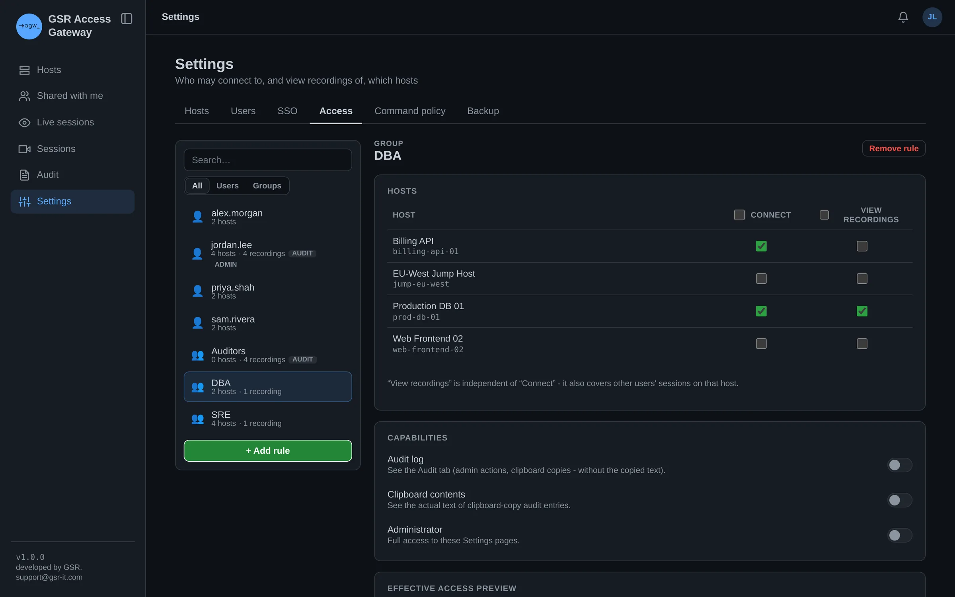Open the Command policy tab
This screenshot has width=955, height=597.
click(x=410, y=111)
